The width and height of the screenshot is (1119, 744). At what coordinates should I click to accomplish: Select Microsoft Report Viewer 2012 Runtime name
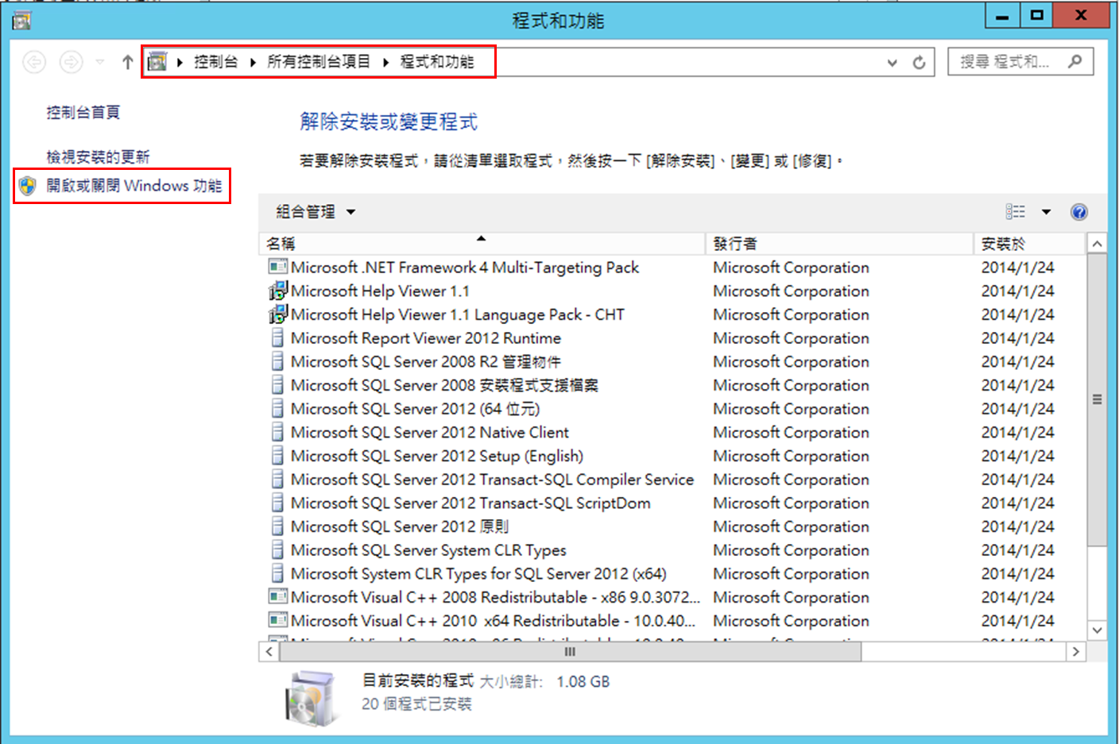(426, 338)
